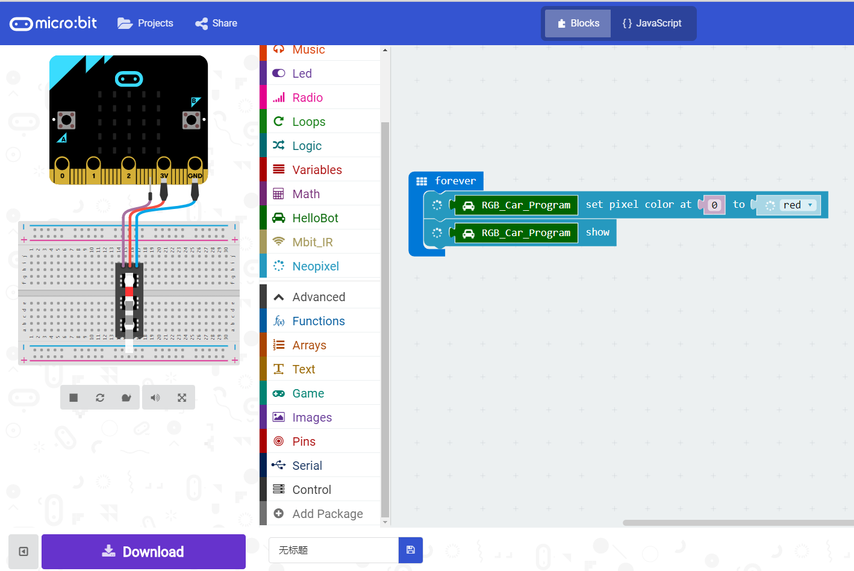This screenshot has width=854, height=571.
Task: Open the Share dialog
Action: point(216,23)
